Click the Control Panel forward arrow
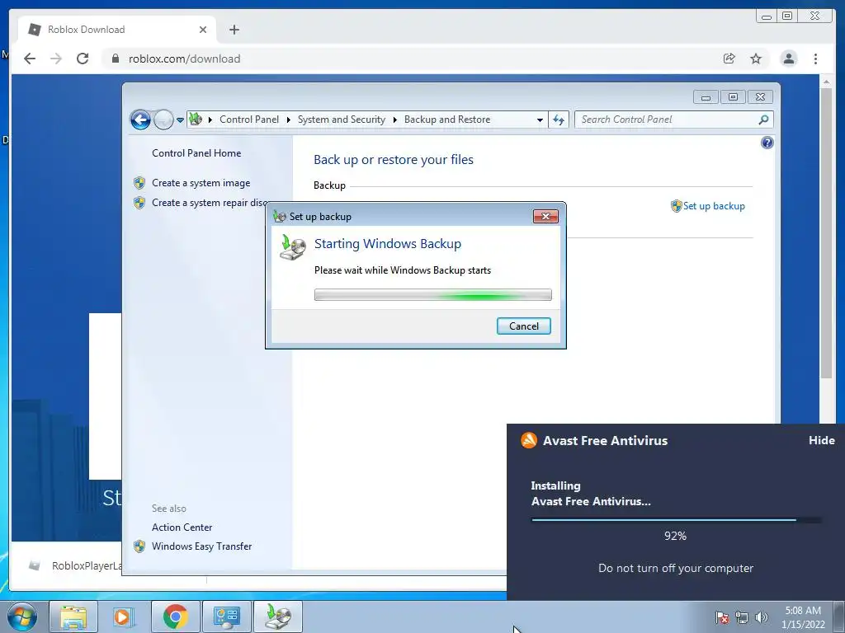 (163, 120)
